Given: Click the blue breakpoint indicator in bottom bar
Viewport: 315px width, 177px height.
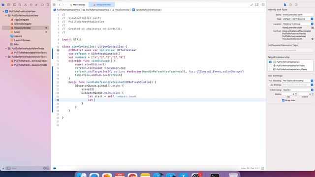Looking at the screenshot, I should coord(55,168).
